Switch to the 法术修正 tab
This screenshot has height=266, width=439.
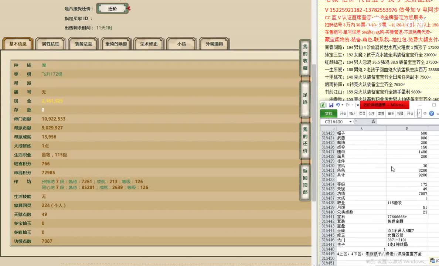coord(149,44)
